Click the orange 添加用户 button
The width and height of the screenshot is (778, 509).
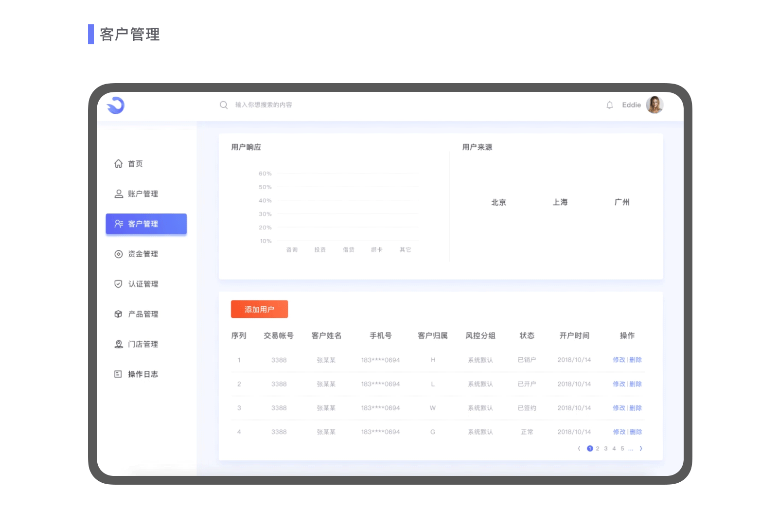(259, 309)
